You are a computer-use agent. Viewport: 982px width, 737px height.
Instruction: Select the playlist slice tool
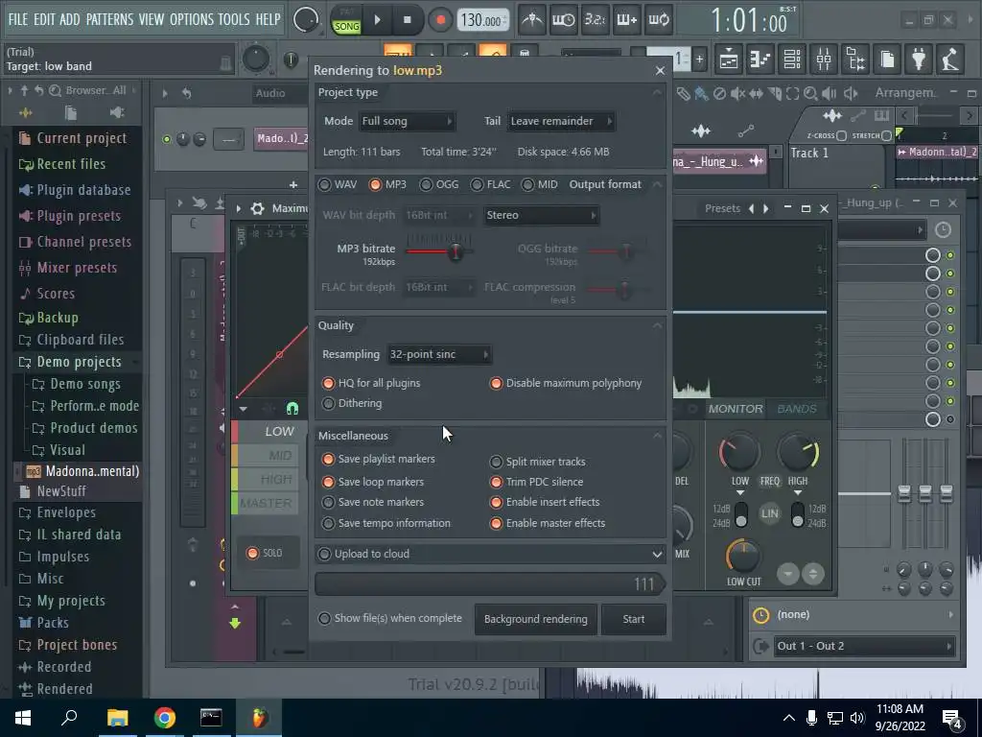(775, 94)
